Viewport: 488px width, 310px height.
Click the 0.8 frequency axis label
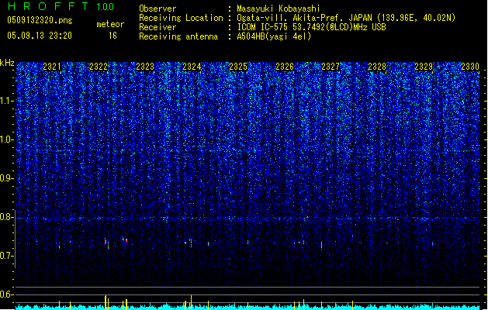click(x=7, y=217)
